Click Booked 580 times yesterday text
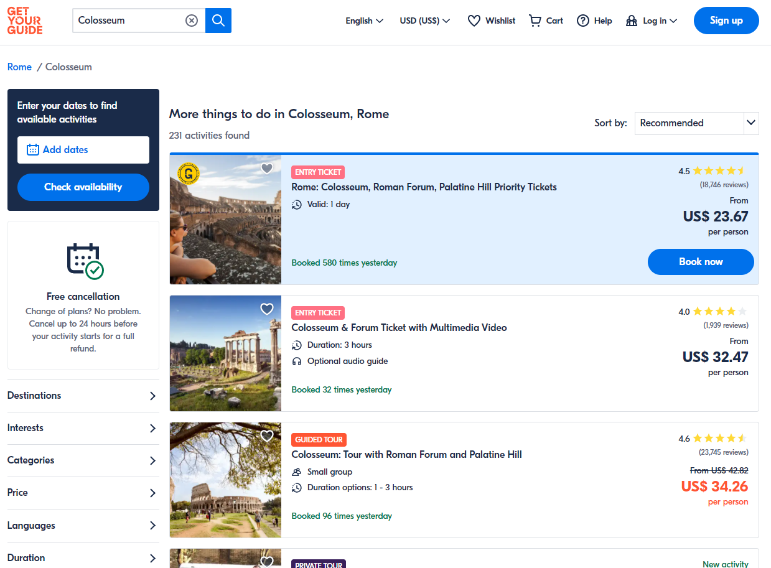 tap(344, 263)
